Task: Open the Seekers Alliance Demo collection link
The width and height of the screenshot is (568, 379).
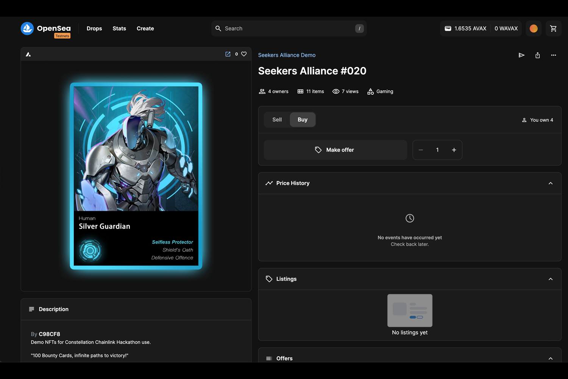Action: [287, 55]
